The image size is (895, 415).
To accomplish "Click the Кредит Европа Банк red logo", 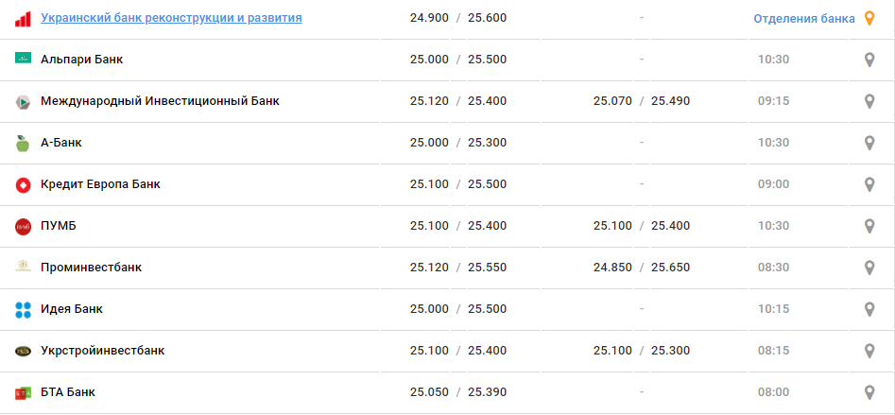I will (23, 184).
